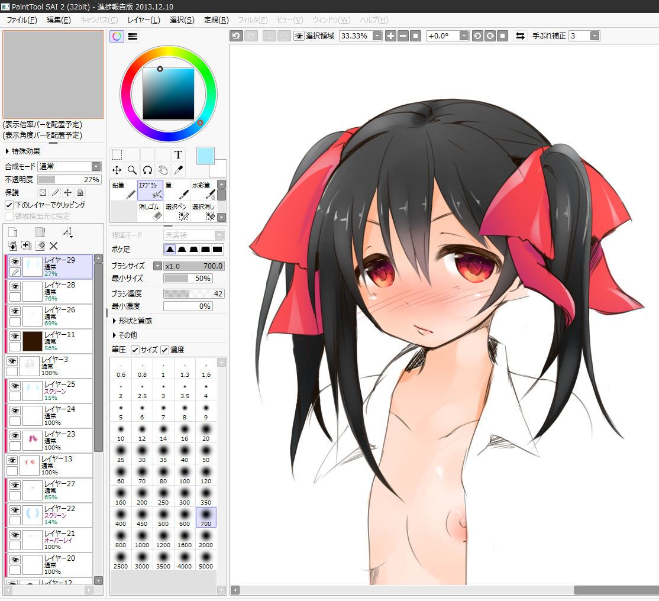Click the light blue foreground color swatch
The height and width of the screenshot is (601, 659).
coord(205,156)
